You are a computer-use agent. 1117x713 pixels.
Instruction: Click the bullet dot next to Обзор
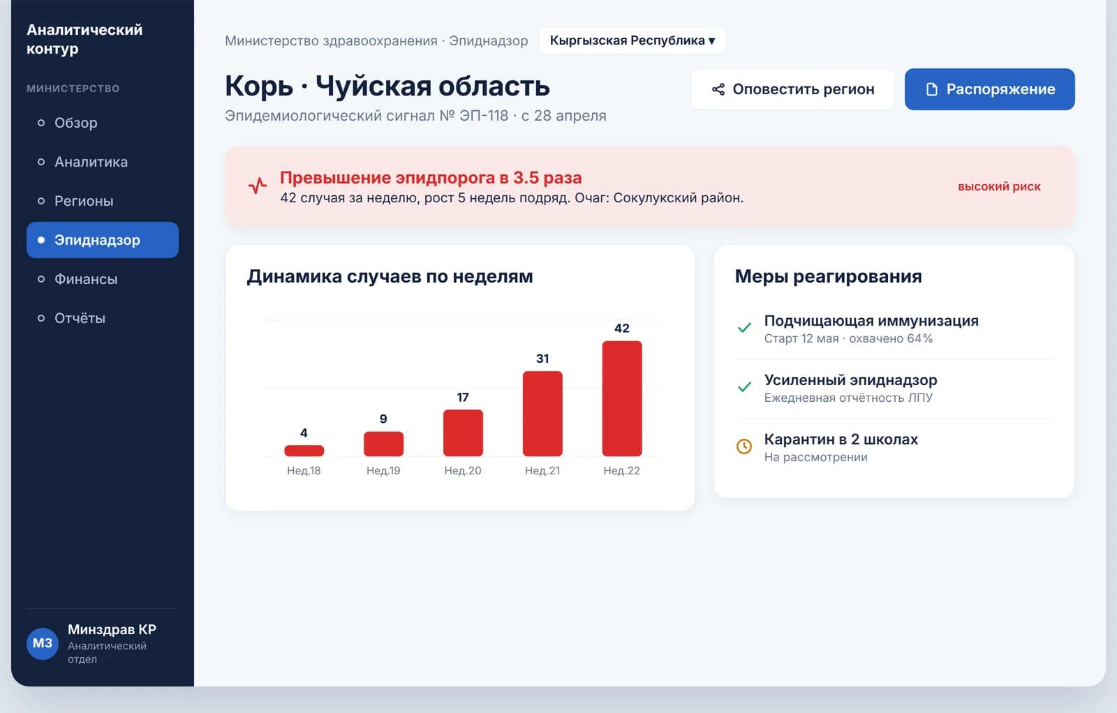coord(41,123)
